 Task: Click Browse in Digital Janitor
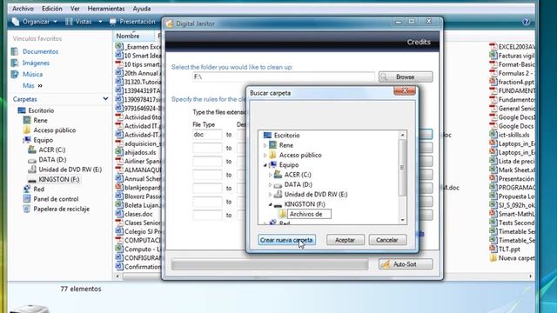click(x=406, y=77)
